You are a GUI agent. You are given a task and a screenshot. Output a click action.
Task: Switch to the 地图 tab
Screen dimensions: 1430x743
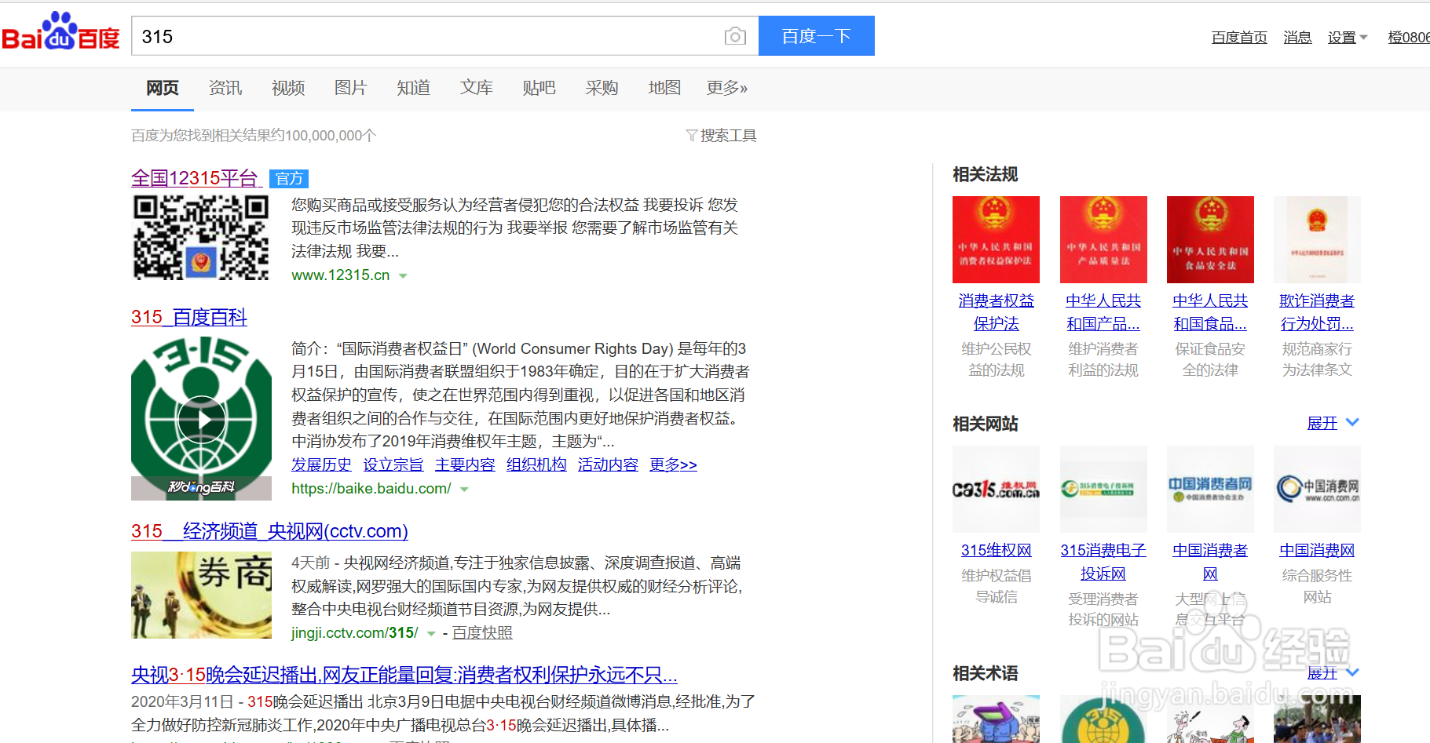point(664,88)
